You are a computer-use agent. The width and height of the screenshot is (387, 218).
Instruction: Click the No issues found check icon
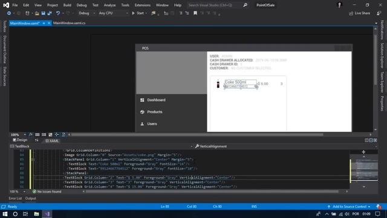(x=34, y=191)
